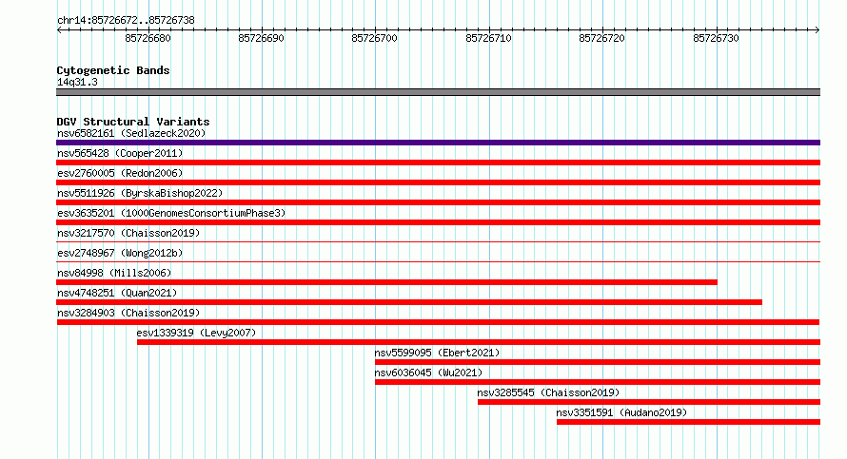
Task: Click the thin nsv3217570 variant line
Action: pyautogui.click(x=438, y=241)
